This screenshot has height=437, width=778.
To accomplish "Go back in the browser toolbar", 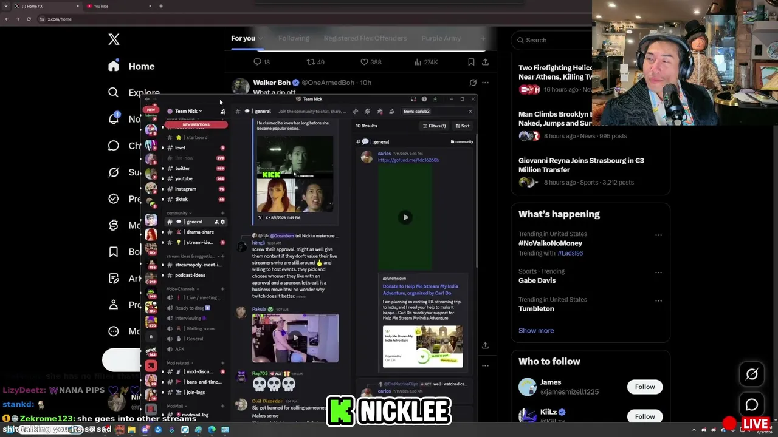I will tap(7, 19).
